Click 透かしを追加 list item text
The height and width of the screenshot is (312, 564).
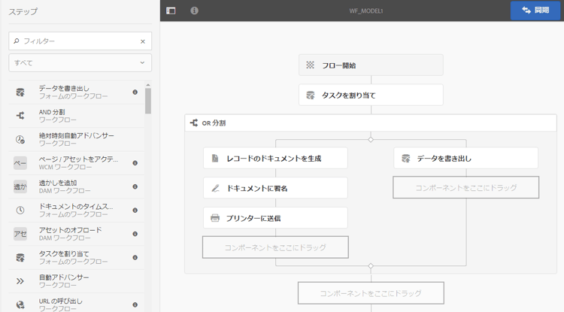[x=58, y=183]
